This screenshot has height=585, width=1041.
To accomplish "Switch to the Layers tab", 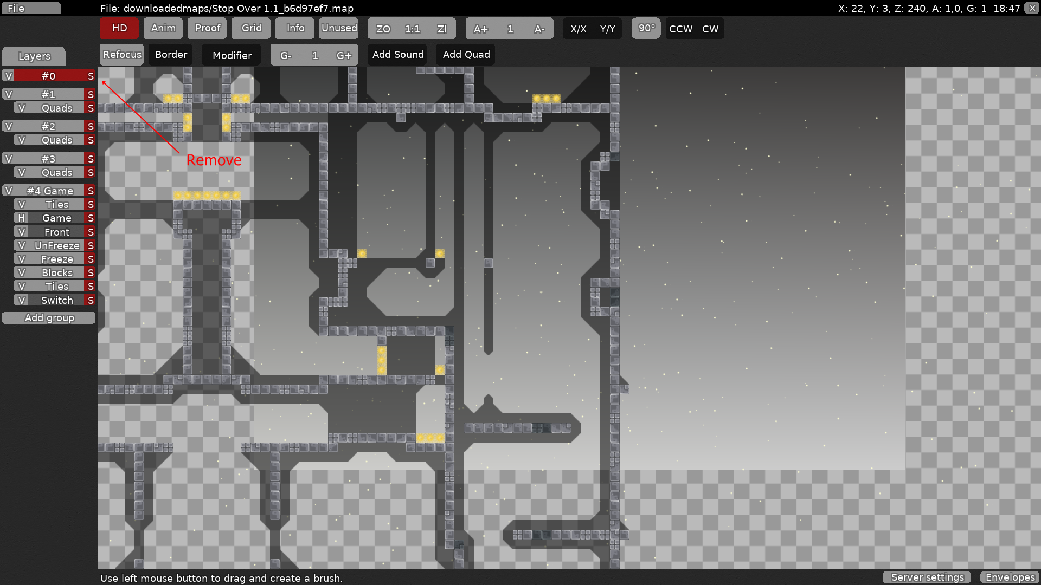I will click(x=34, y=56).
